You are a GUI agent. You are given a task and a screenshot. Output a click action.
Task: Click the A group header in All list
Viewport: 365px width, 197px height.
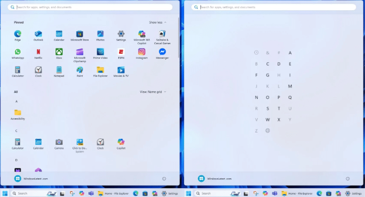(16, 101)
